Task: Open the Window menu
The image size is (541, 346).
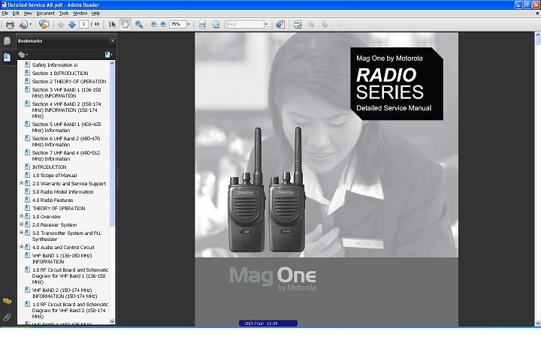Action: 80,13
